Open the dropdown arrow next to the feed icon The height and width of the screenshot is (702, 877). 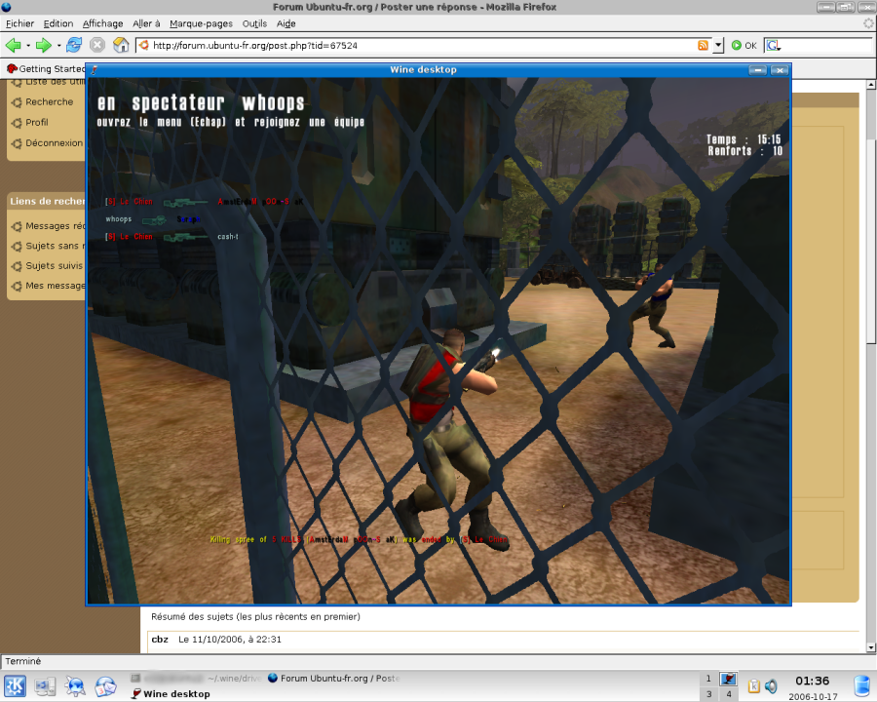[716, 45]
